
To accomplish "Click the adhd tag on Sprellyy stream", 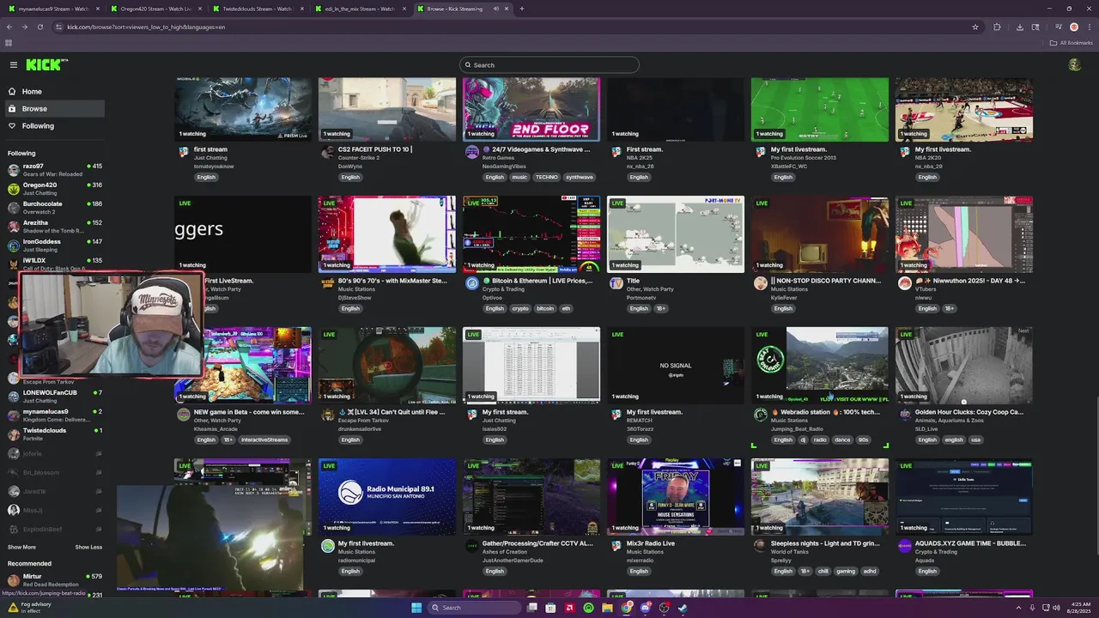I will (x=869, y=571).
